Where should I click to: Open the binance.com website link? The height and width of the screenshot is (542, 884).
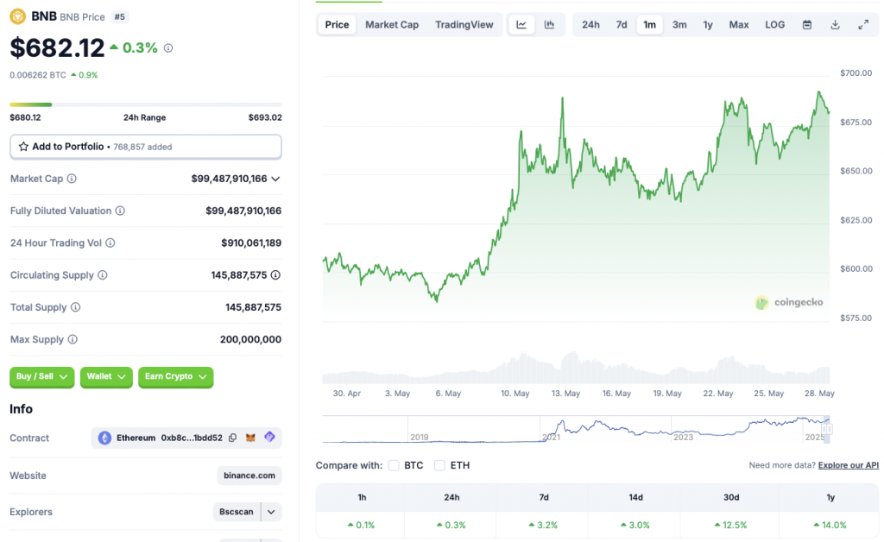tap(249, 476)
